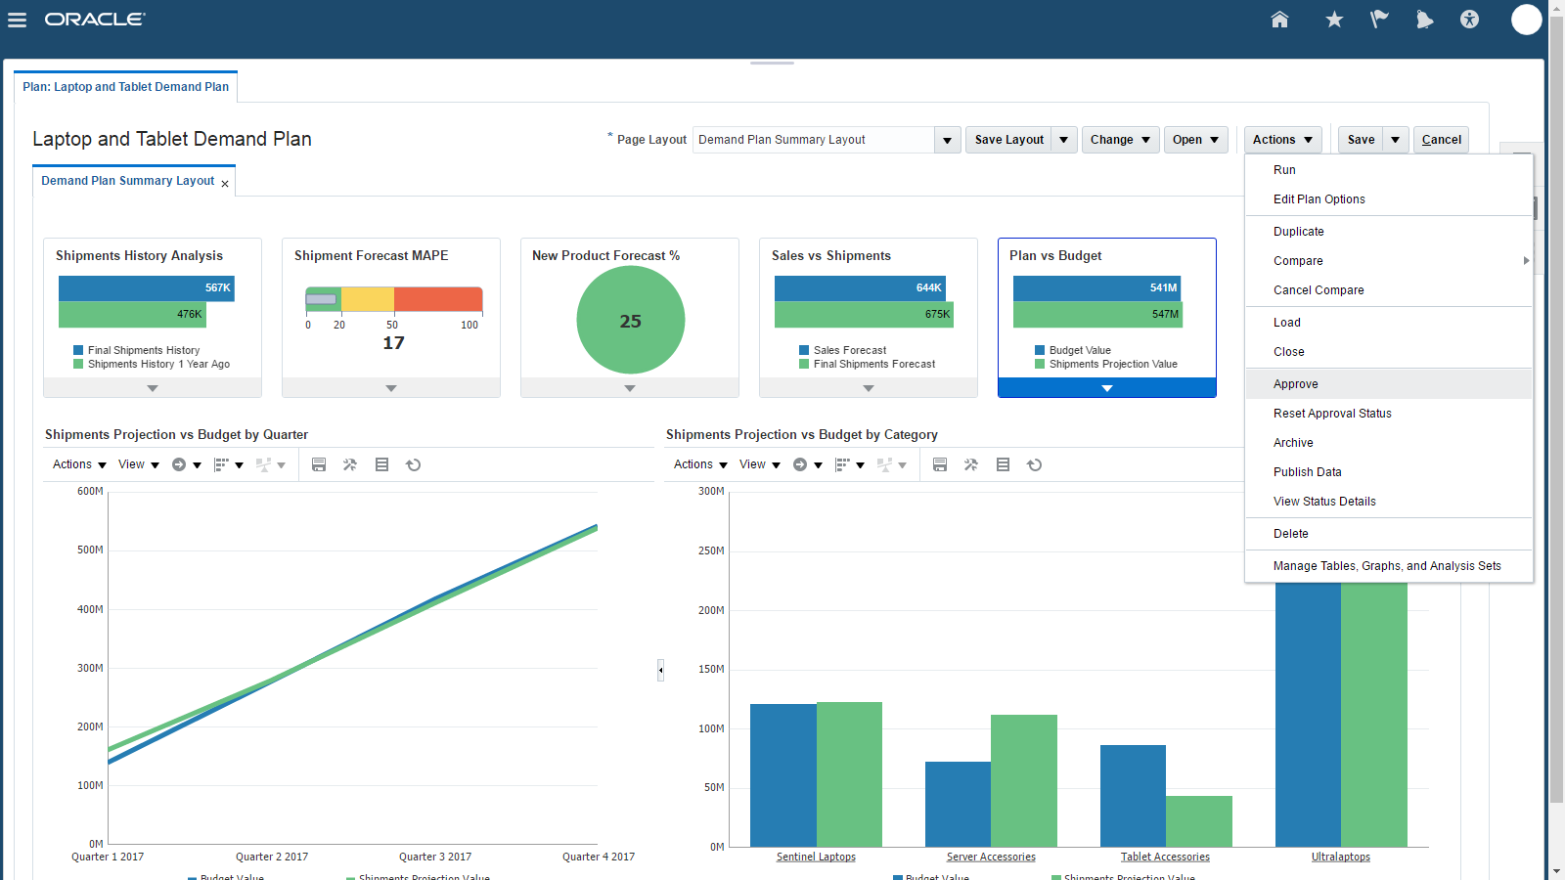Viewport: 1565px width, 880px height.
Task: Choose Reset Approval Status
Action: pos(1389,414)
